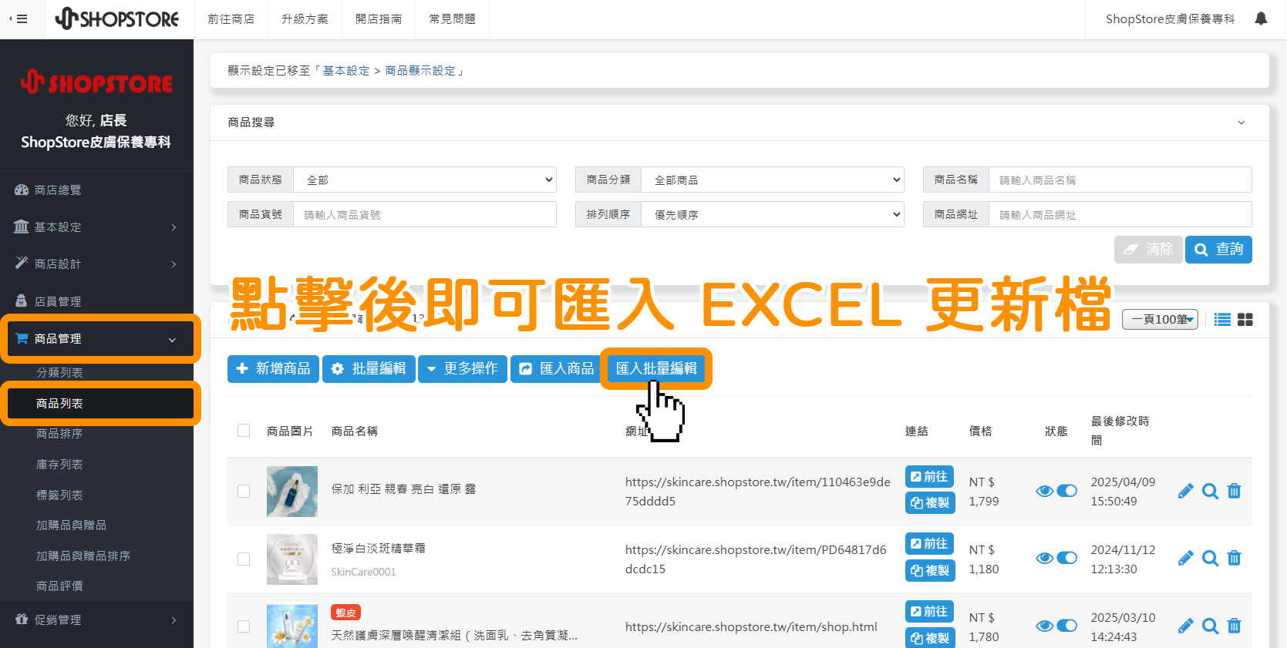The width and height of the screenshot is (1287, 648).
Task: Click the 新增商品 button
Action: point(273,369)
